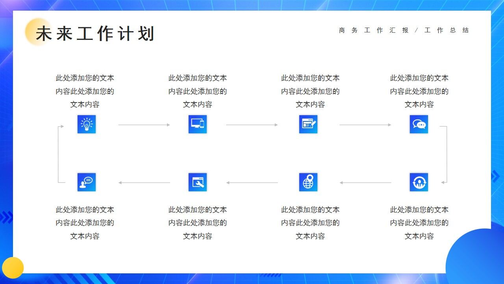This screenshot has height=284, width=504.
Task: Click the chat bubbles communication icon
Action: click(419, 124)
